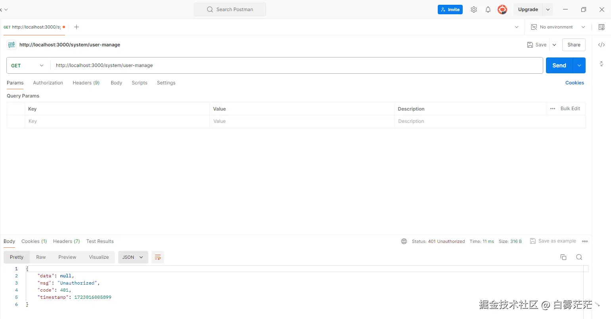
Task: Expand the Send button dropdown arrow
Action: tap(579, 65)
